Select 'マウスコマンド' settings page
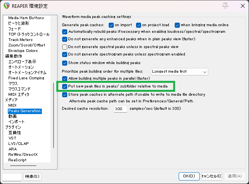The height and width of the screenshot is (184, 249). tap(20, 89)
